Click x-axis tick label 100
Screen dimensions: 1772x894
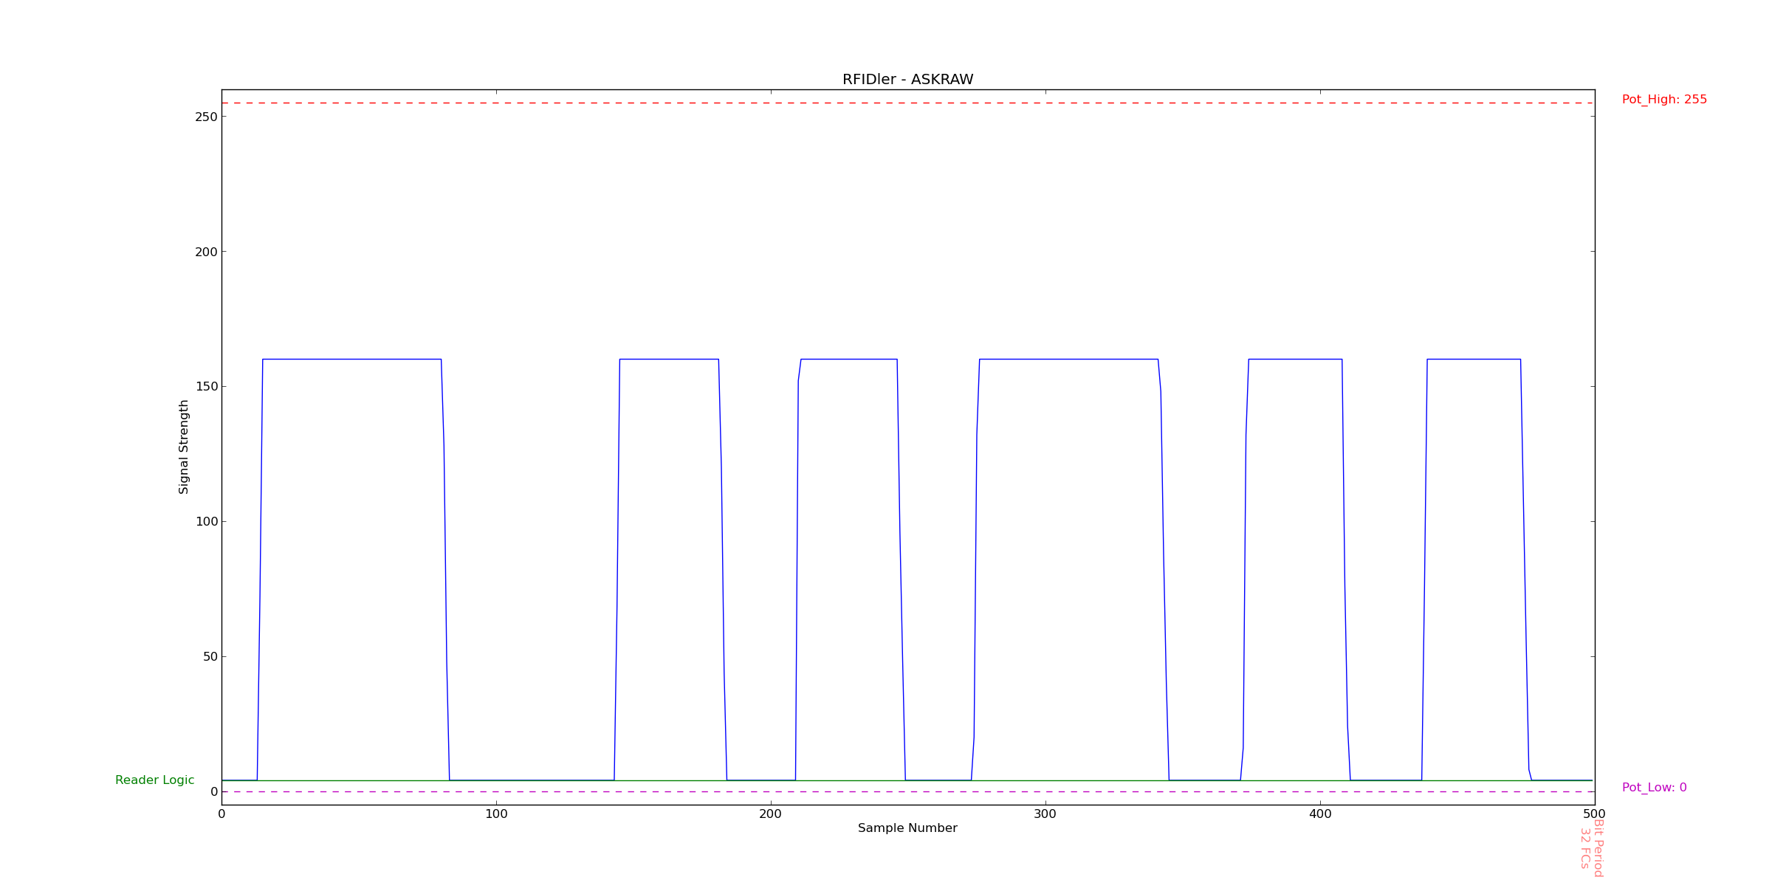[x=496, y=814]
